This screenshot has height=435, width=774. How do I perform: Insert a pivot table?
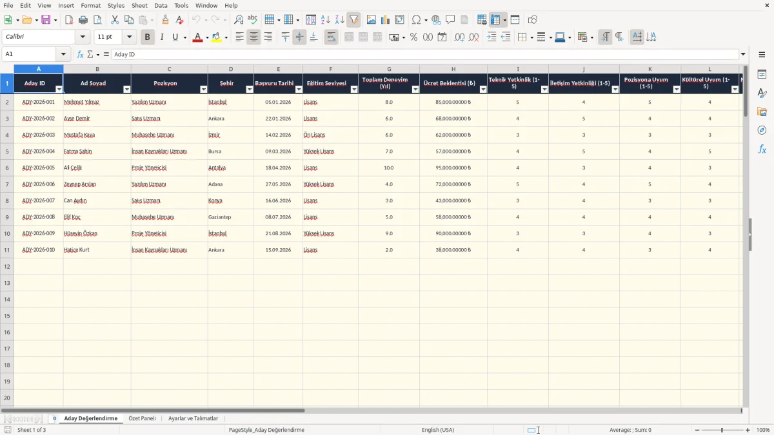(x=400, y=20)
